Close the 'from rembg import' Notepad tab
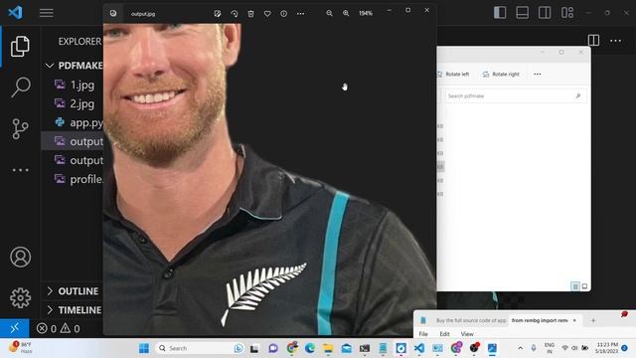This screenshot has width=636, height=358. click(x=574, y=320)
